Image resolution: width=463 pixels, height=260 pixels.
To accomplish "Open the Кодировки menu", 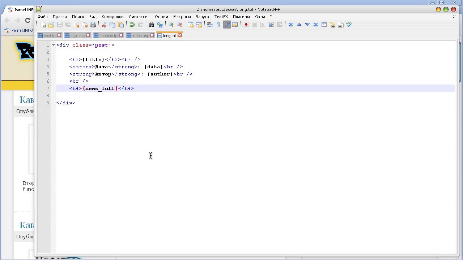I will click(x=112, y=17).
